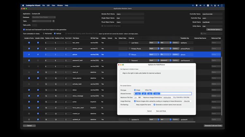Click the Bluetooth menu bar icon
The height and width of the screenshot is (137, 245).
coord(204,5)
